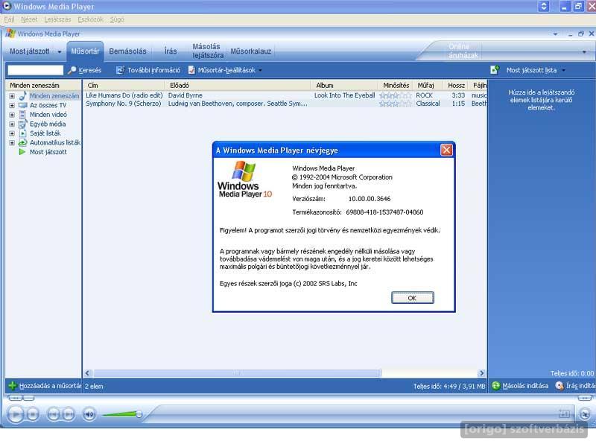Click the horizontal scrollbar right arrow

tap(481, 373)
